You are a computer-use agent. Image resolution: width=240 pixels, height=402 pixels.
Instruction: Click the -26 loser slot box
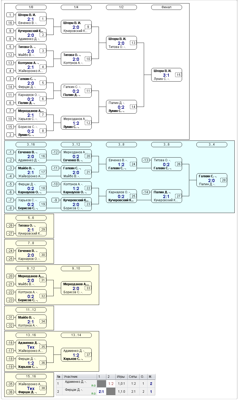point(10,226)
